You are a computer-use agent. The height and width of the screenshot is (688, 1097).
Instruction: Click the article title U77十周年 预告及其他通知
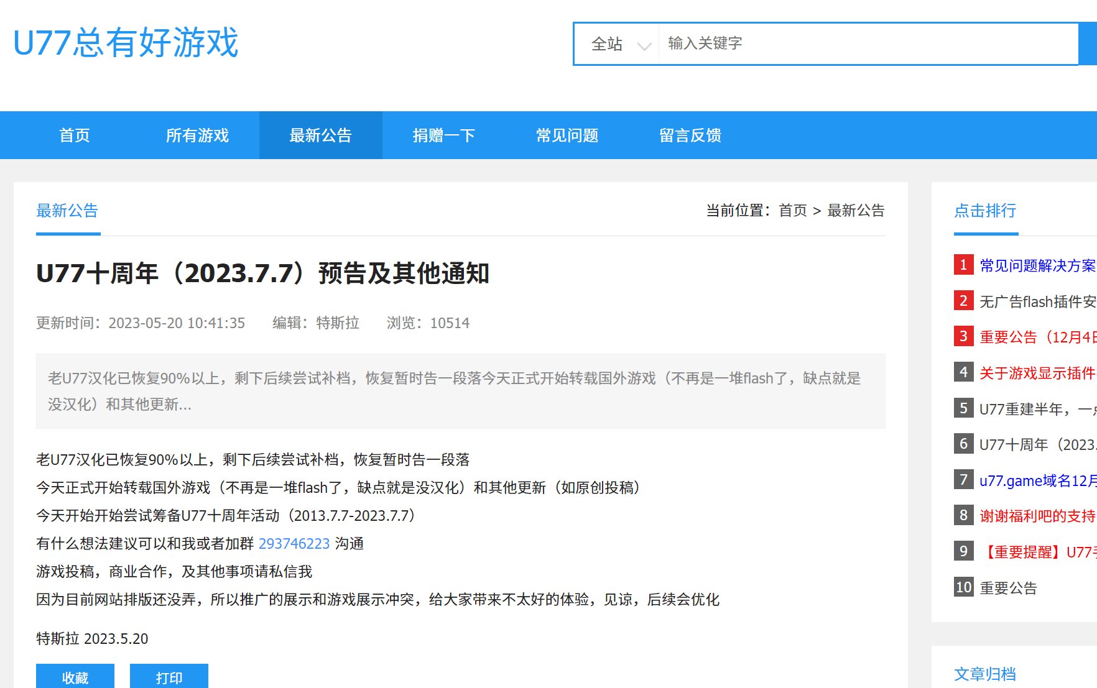tap(263, 273)
